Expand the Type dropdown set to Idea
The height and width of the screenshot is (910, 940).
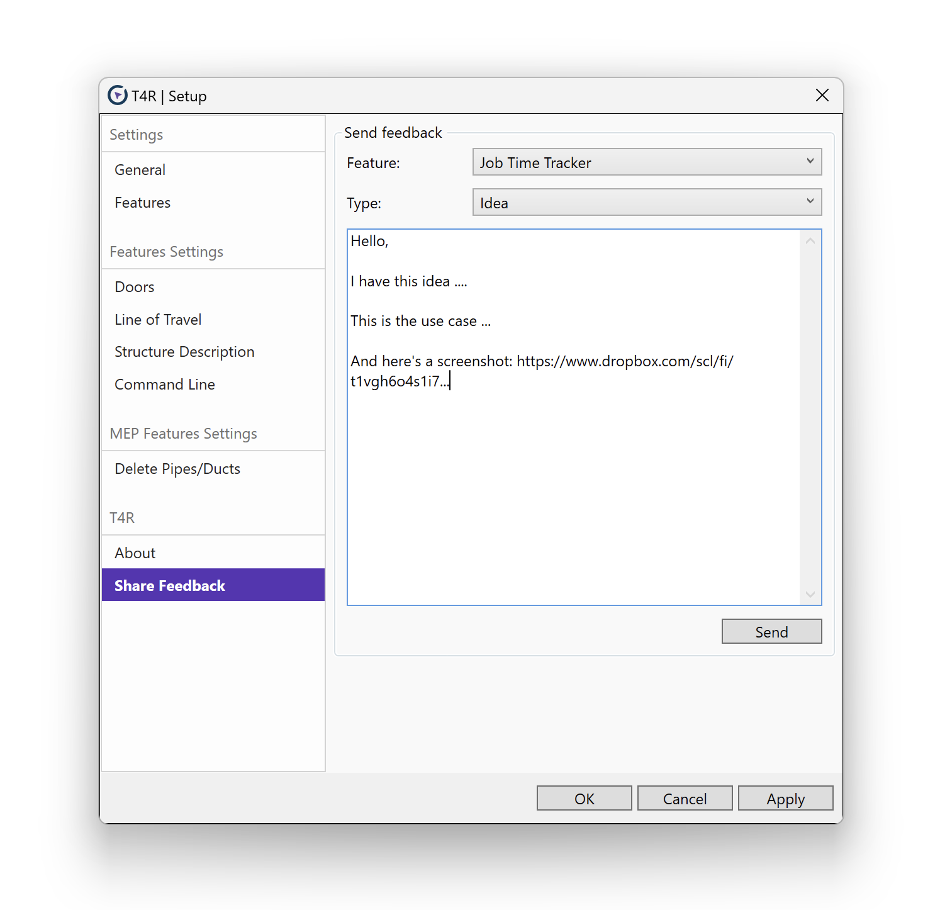[647, 203]
